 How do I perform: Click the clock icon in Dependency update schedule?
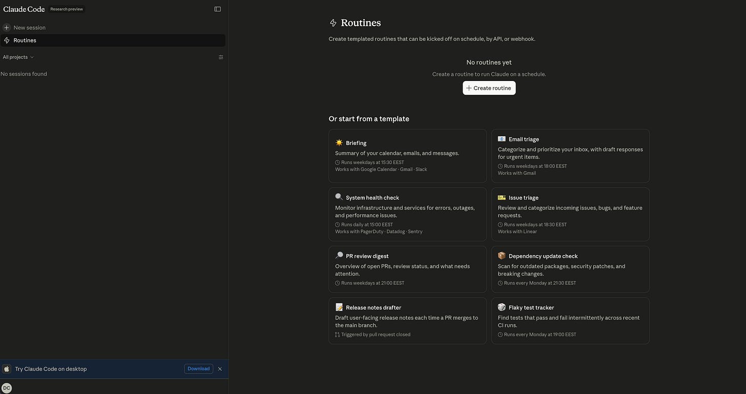click(501, 283)
